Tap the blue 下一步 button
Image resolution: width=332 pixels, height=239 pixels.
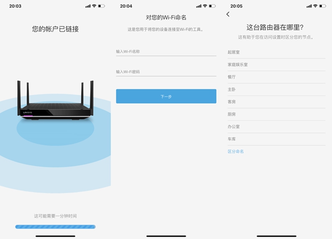pyautogui.click(x=166, y=96)
